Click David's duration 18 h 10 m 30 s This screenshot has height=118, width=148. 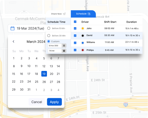click(132, 36)
